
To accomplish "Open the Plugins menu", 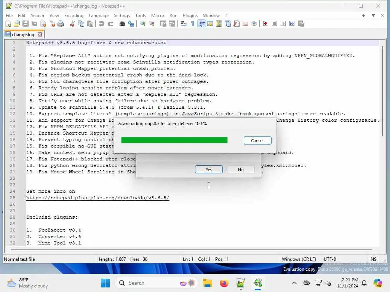I will point(190,15).
